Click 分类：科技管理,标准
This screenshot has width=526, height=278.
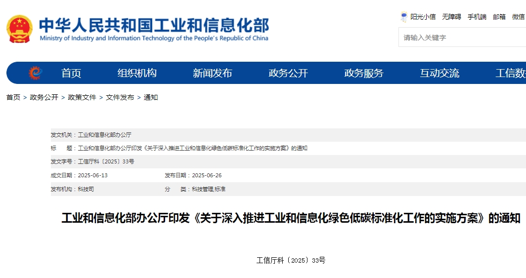point(195,189)
